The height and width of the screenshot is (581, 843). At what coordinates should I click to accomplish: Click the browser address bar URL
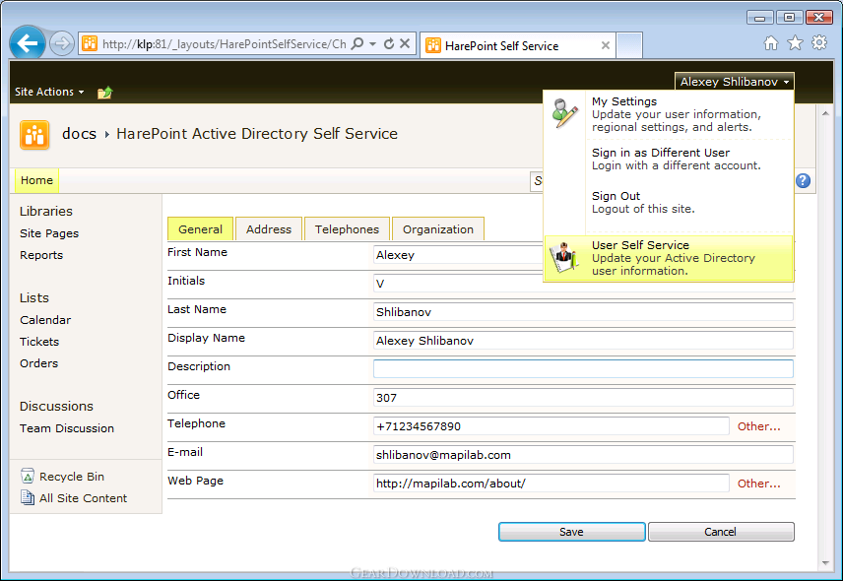click(x=225, y=44)
